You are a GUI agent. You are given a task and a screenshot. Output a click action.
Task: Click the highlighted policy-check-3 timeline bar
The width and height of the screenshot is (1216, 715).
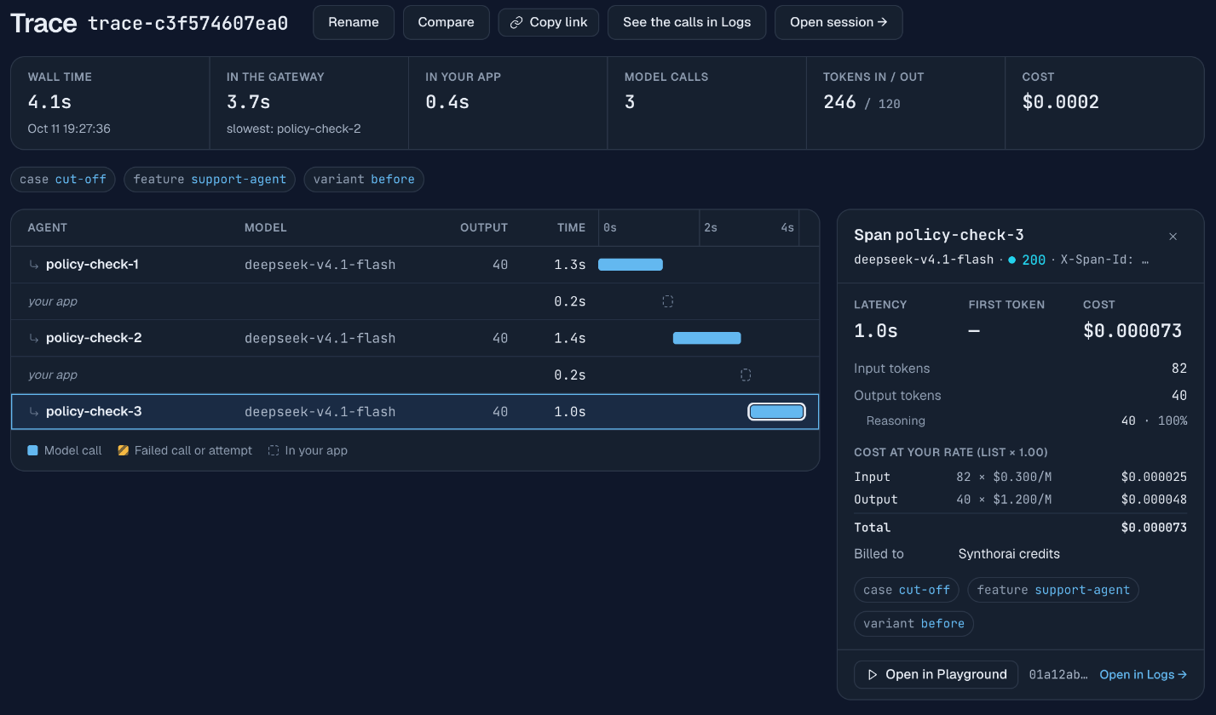click(x=776, y=412)
